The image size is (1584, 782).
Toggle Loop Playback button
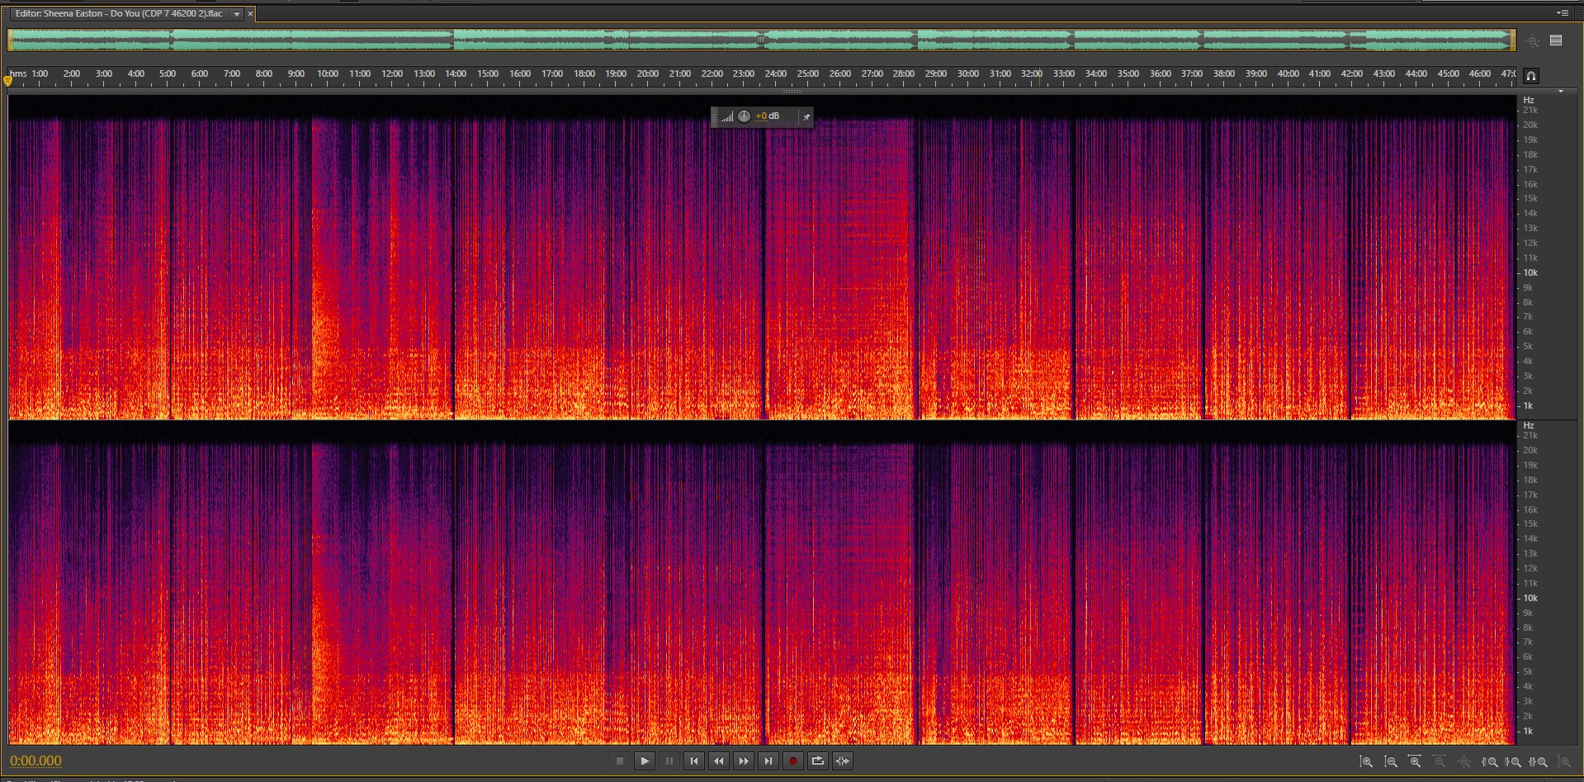[817, 761]
